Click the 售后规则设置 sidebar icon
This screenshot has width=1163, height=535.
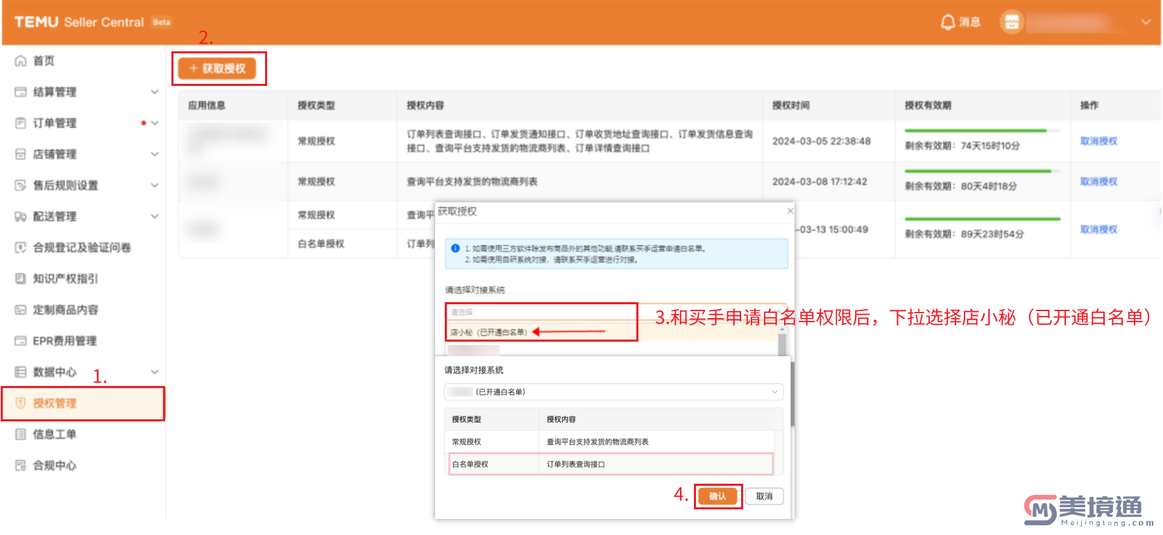point(21,186)
